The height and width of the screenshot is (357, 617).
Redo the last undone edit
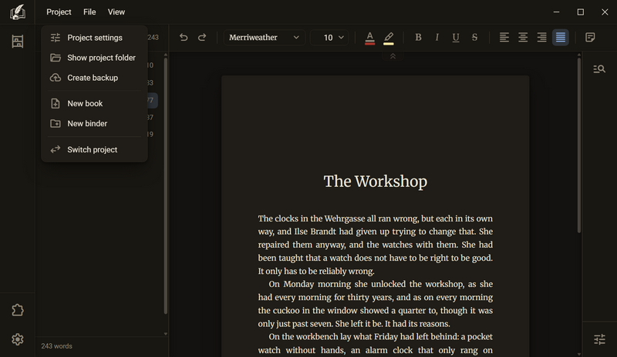point(202,37)
